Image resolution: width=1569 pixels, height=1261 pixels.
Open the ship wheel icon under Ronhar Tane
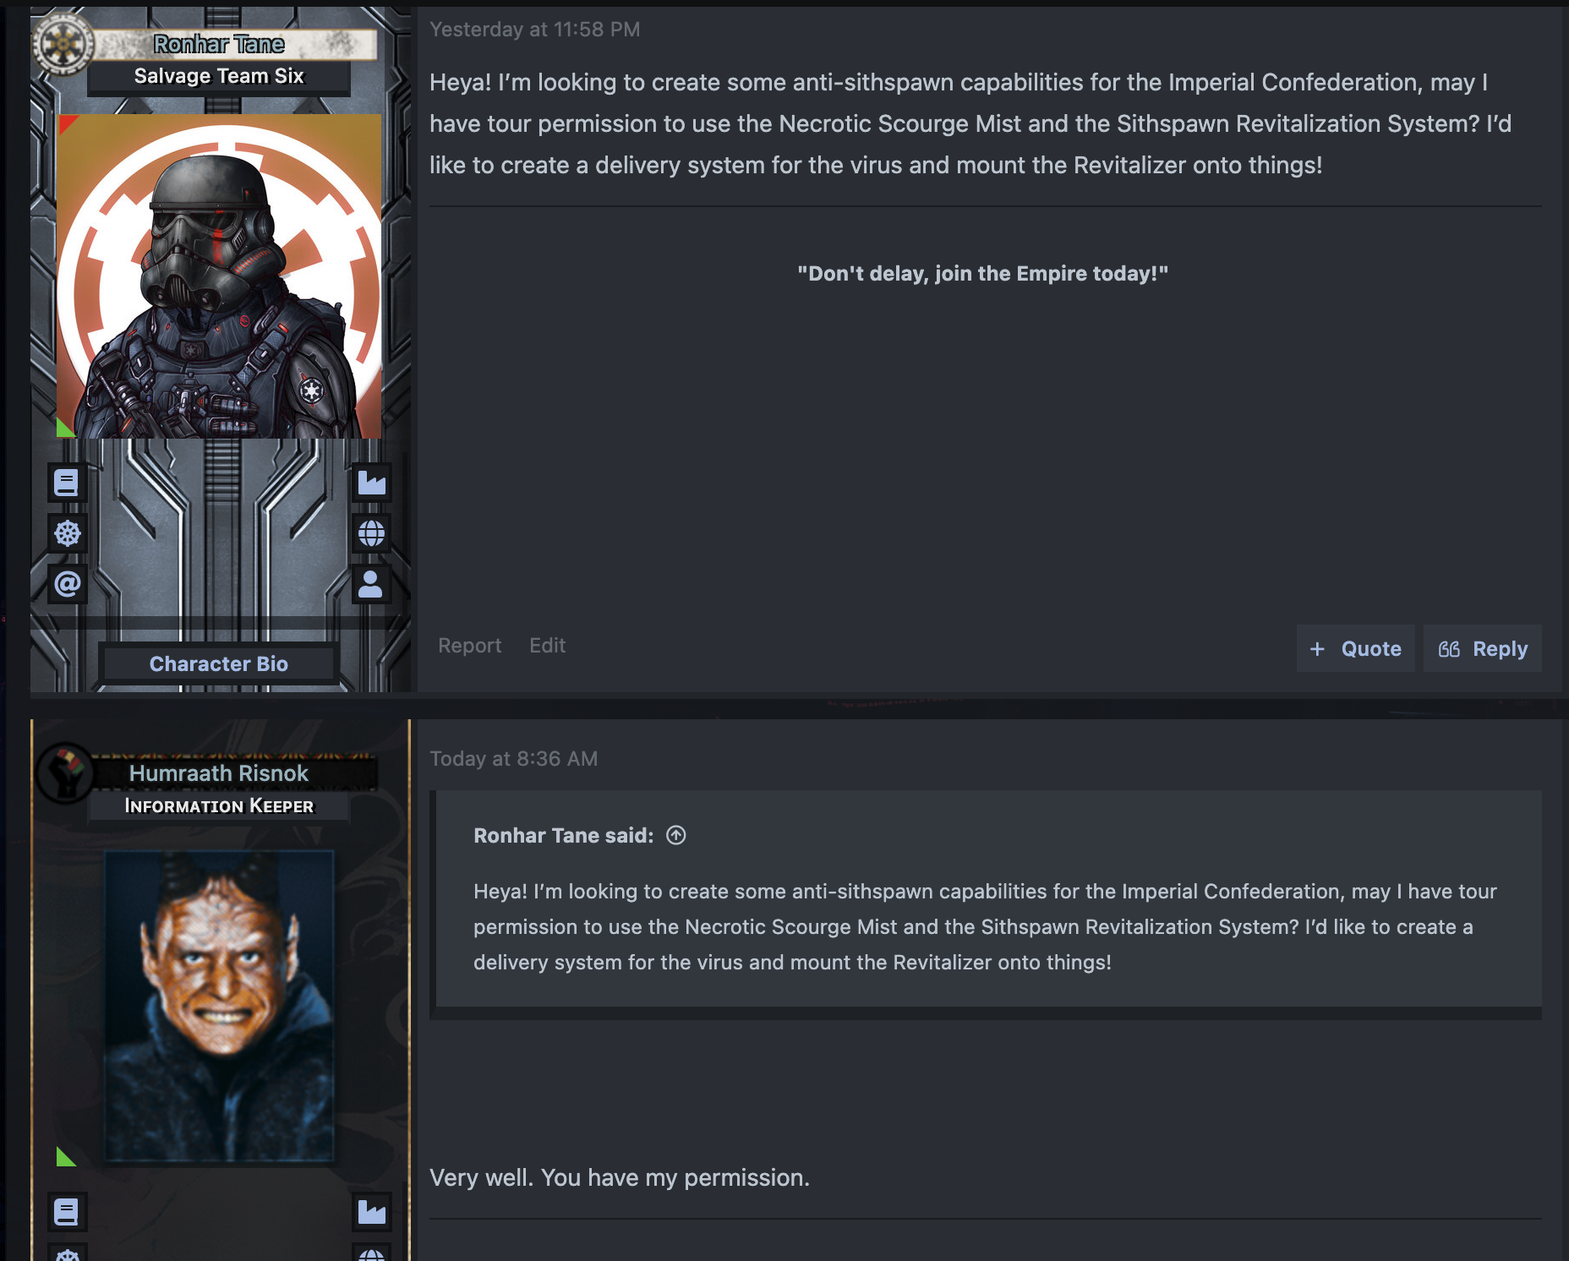click(x=67, y=533)
